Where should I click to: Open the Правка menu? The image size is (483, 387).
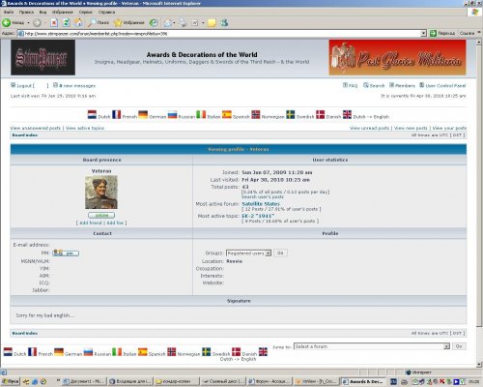tap(26, 12)
